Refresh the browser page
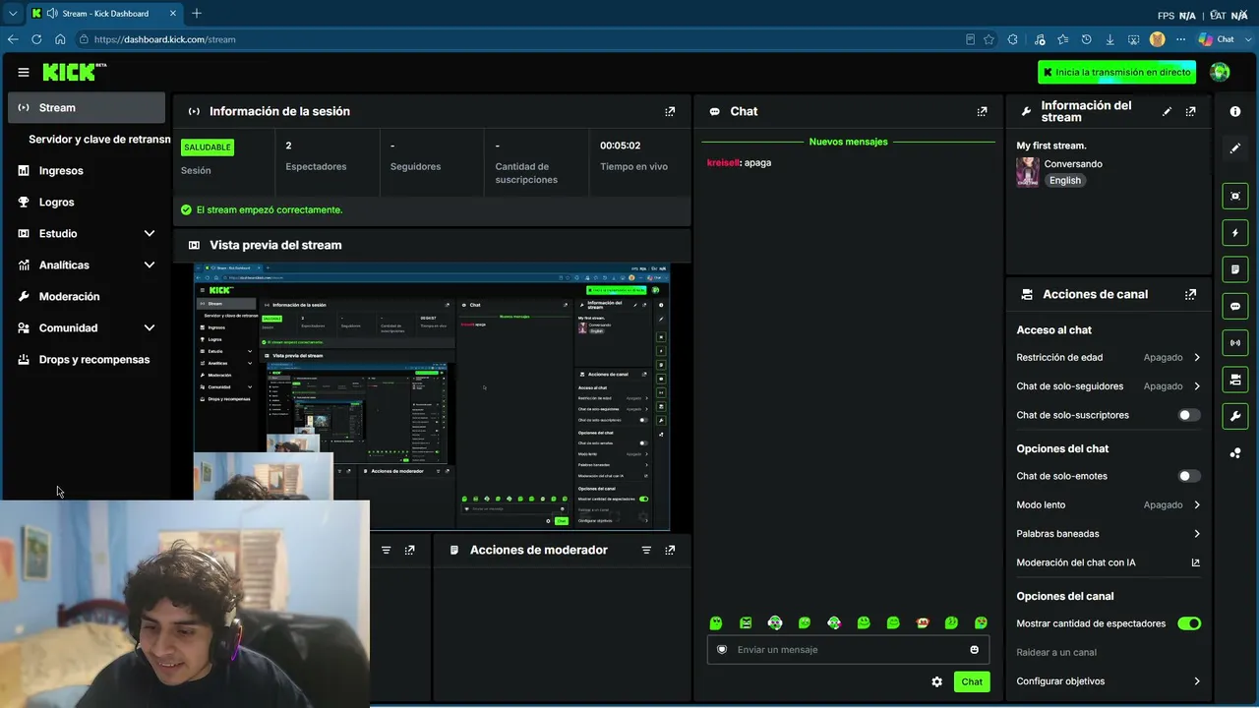 tap(36, 39)
